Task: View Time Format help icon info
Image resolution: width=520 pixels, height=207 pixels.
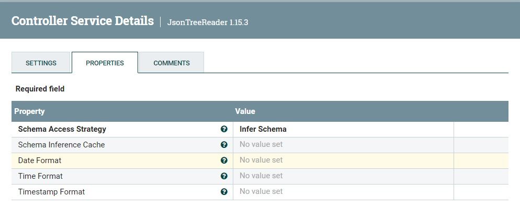Action: [224, 176]
